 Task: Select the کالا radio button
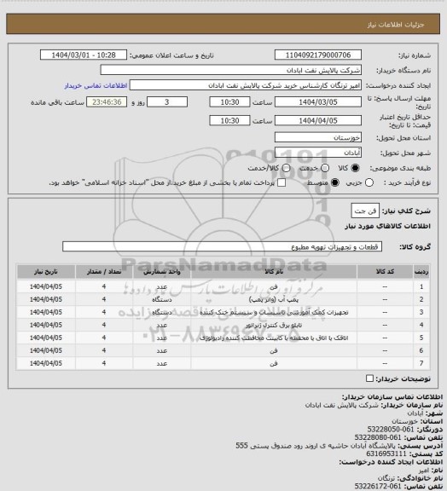[x=355, y=168]
